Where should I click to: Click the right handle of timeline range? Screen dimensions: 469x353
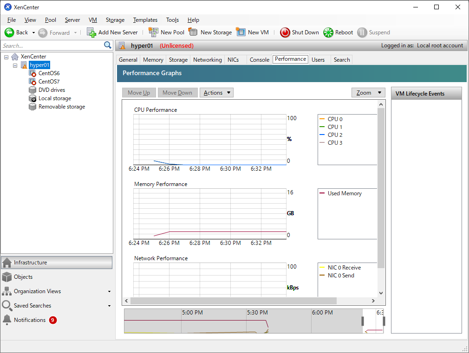(384, 321)
